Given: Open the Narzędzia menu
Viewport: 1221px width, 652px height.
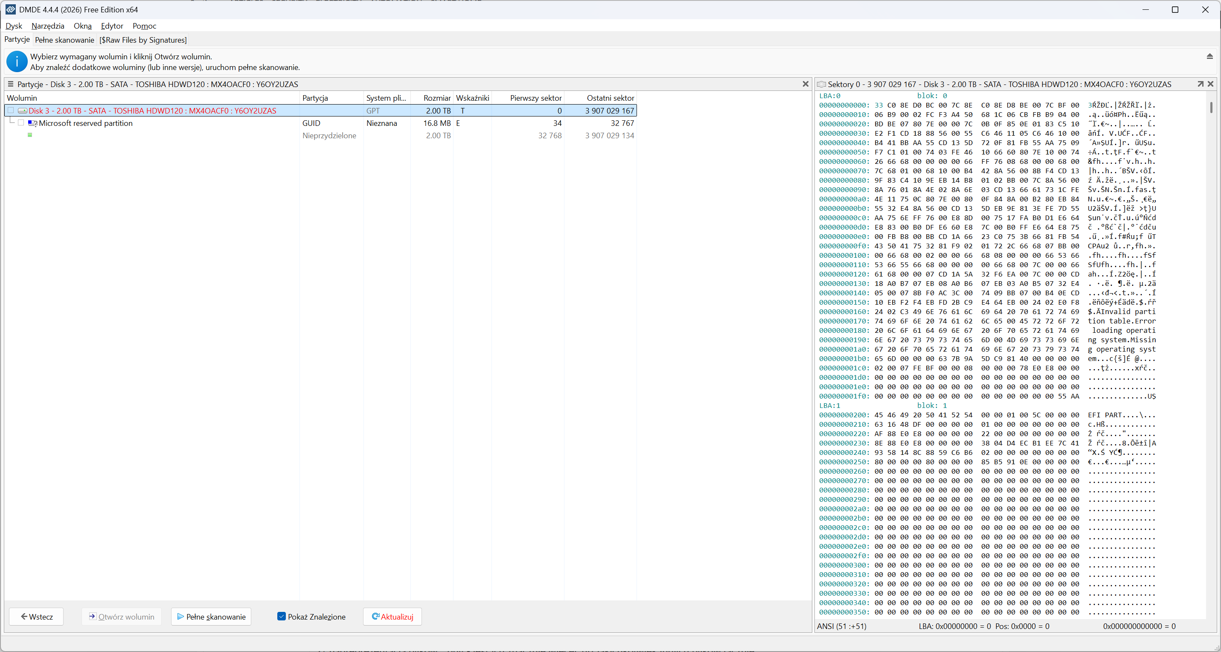Looking at the screenshot, I should [x=48, y=26].
